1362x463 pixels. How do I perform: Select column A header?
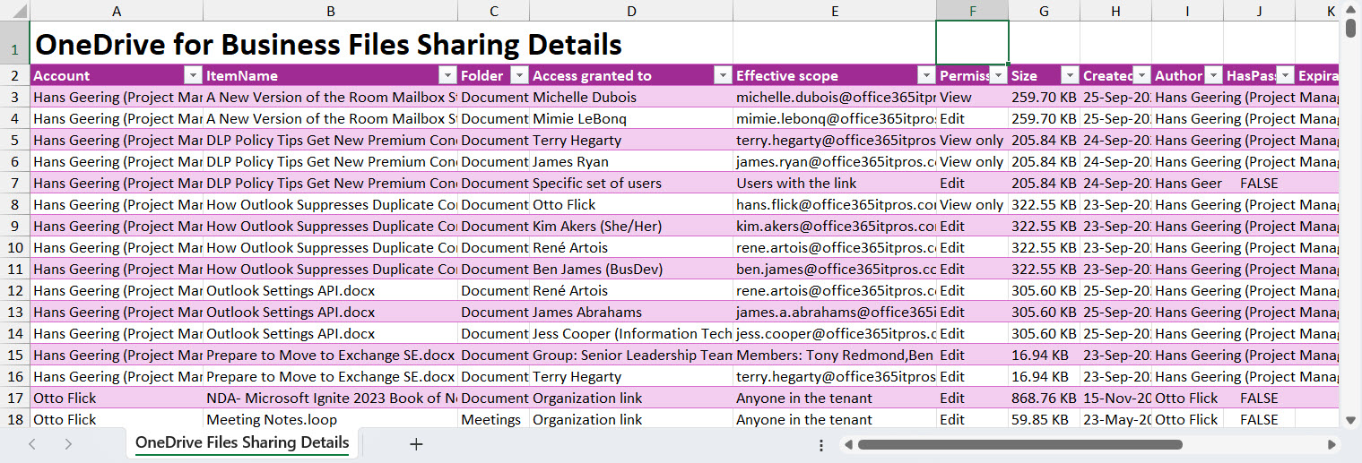click(117, 11)
